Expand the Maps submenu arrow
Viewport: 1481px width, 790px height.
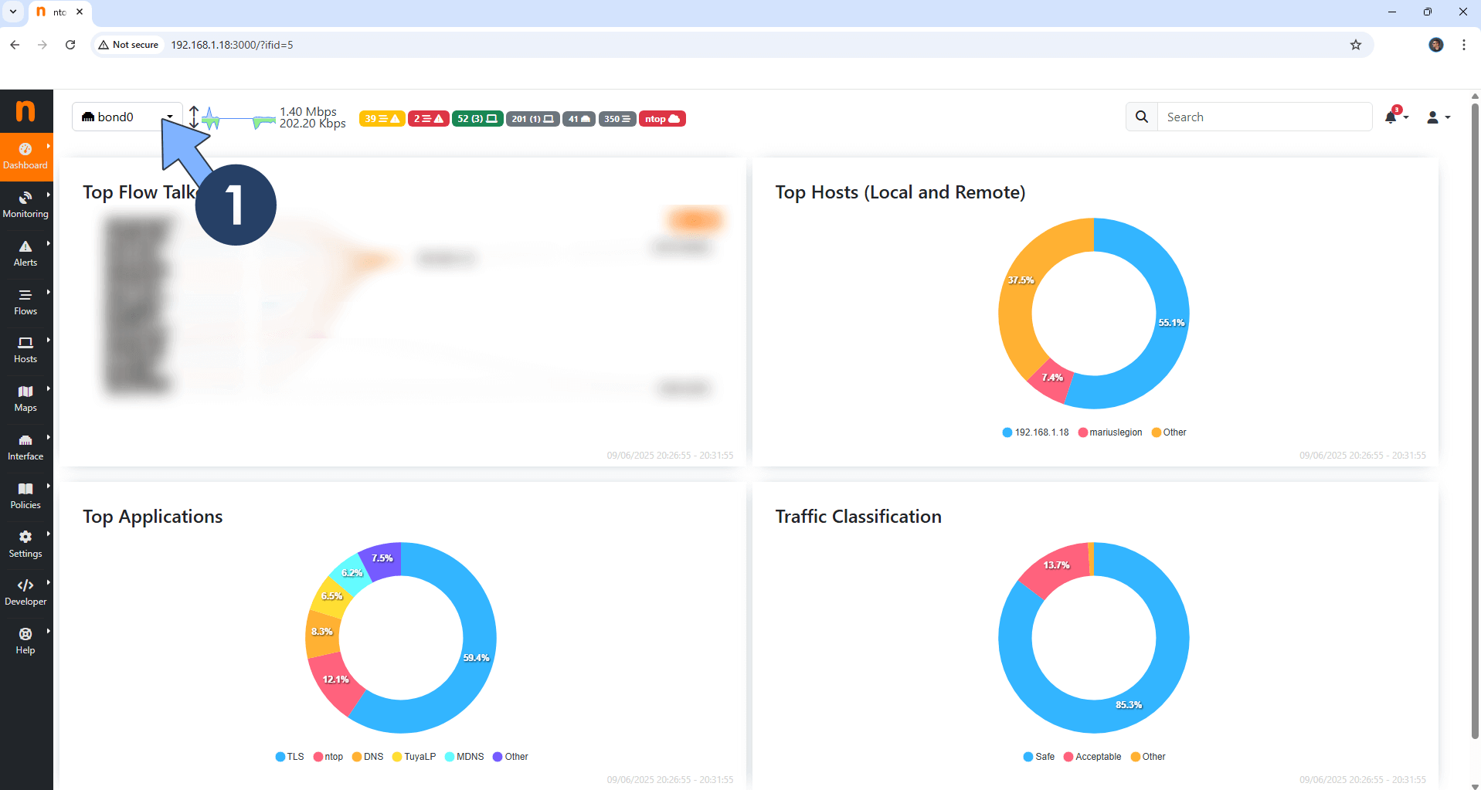pyautogui.click(x=48, y=388)
